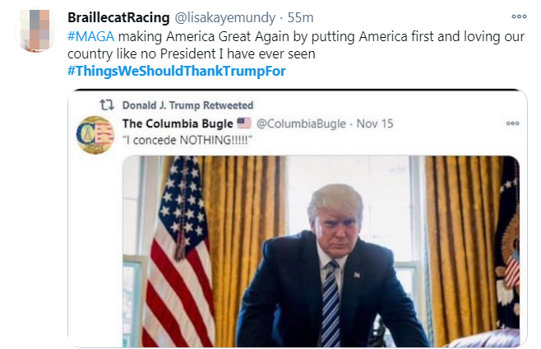Viewport: 541px width, 349px height.
Task: Open the #ThingsWeShouldThankTrumpFor hashtag
Action: pos(176,72)
